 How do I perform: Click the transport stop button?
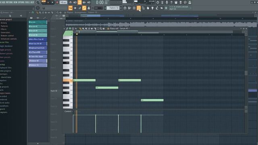(x=52, y=2)
